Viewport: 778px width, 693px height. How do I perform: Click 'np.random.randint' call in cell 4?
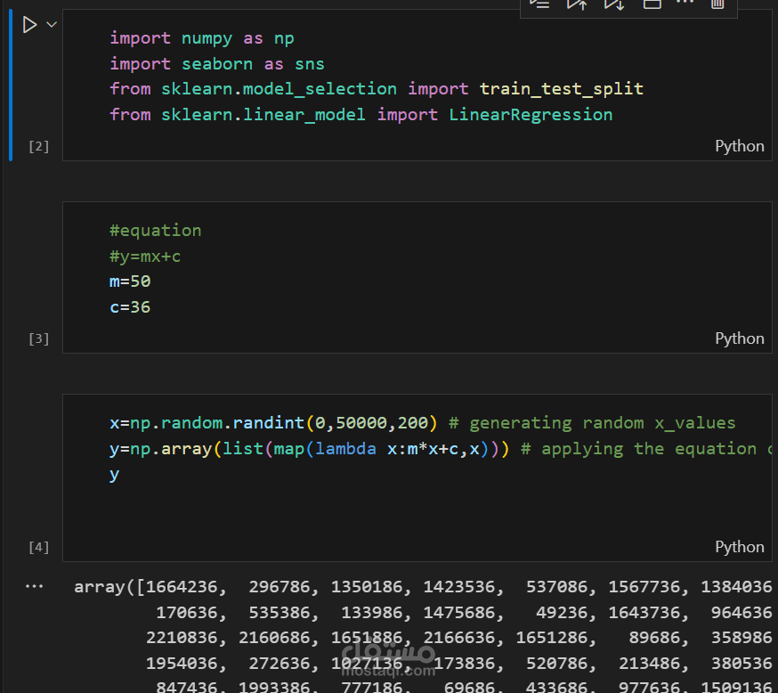pos(217,423)
